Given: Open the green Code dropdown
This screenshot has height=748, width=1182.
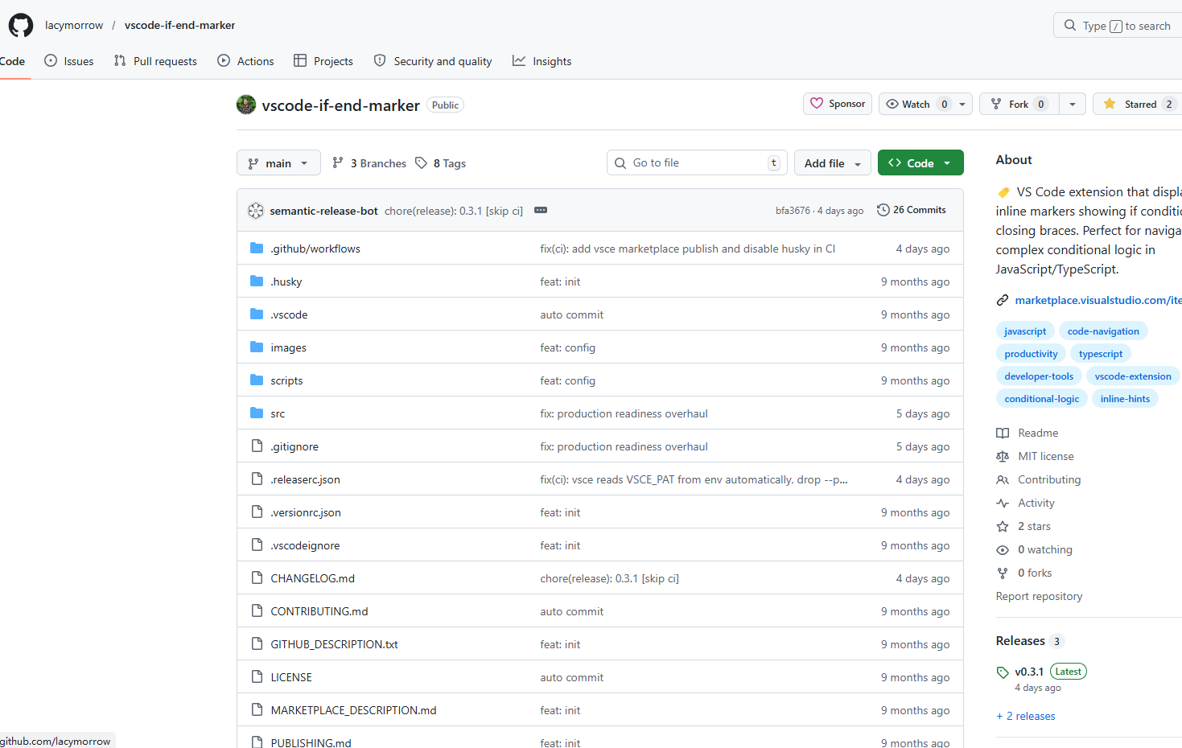Looking at the screenshot, I should (920, 163).
